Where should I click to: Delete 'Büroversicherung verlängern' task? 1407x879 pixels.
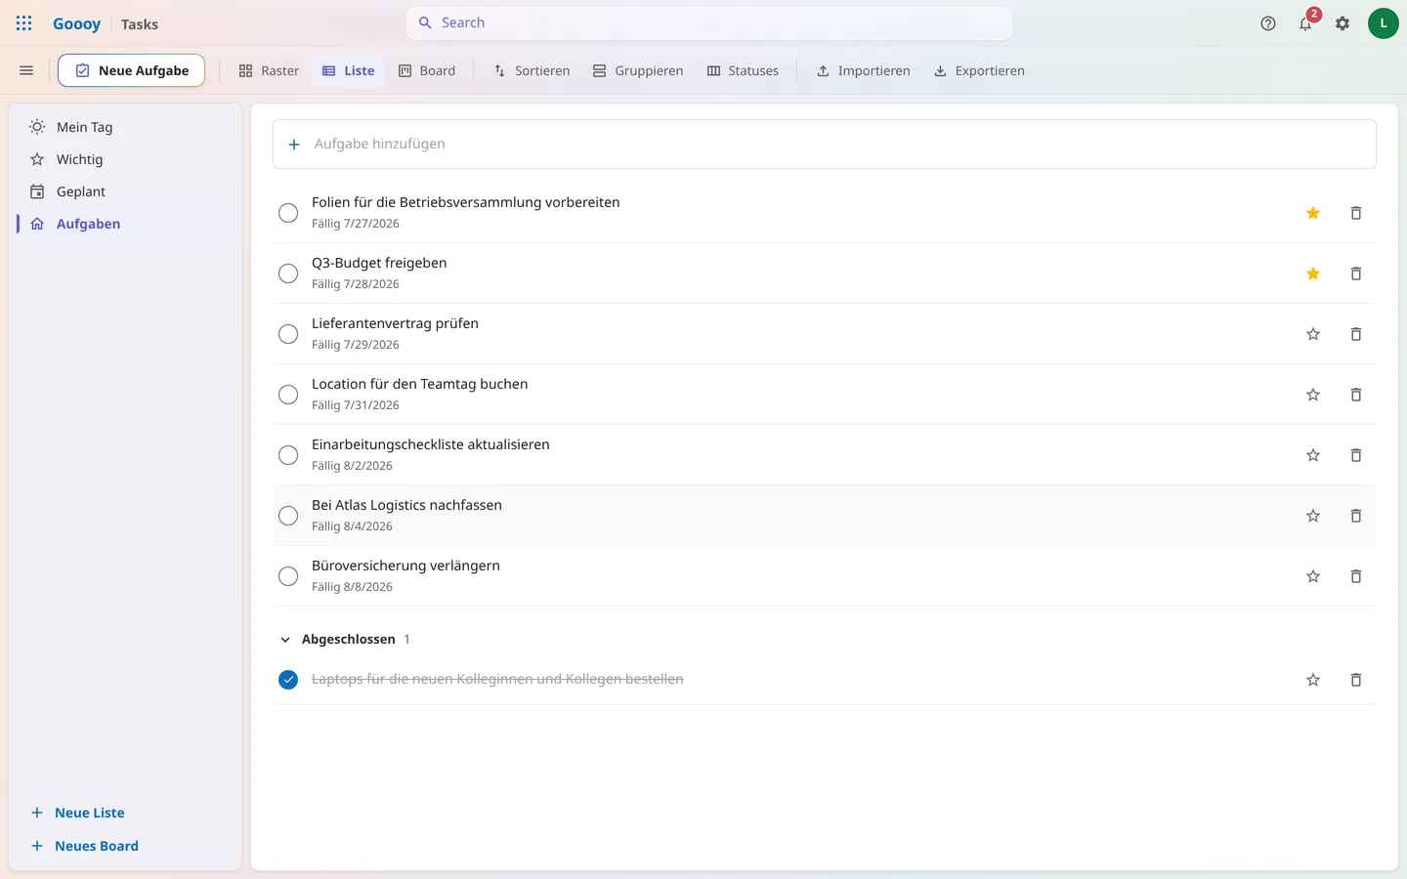coord(1356,576)
